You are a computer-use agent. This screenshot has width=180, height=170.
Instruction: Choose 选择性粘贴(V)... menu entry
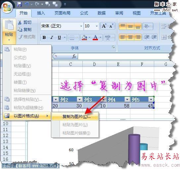tap(27, 99)
